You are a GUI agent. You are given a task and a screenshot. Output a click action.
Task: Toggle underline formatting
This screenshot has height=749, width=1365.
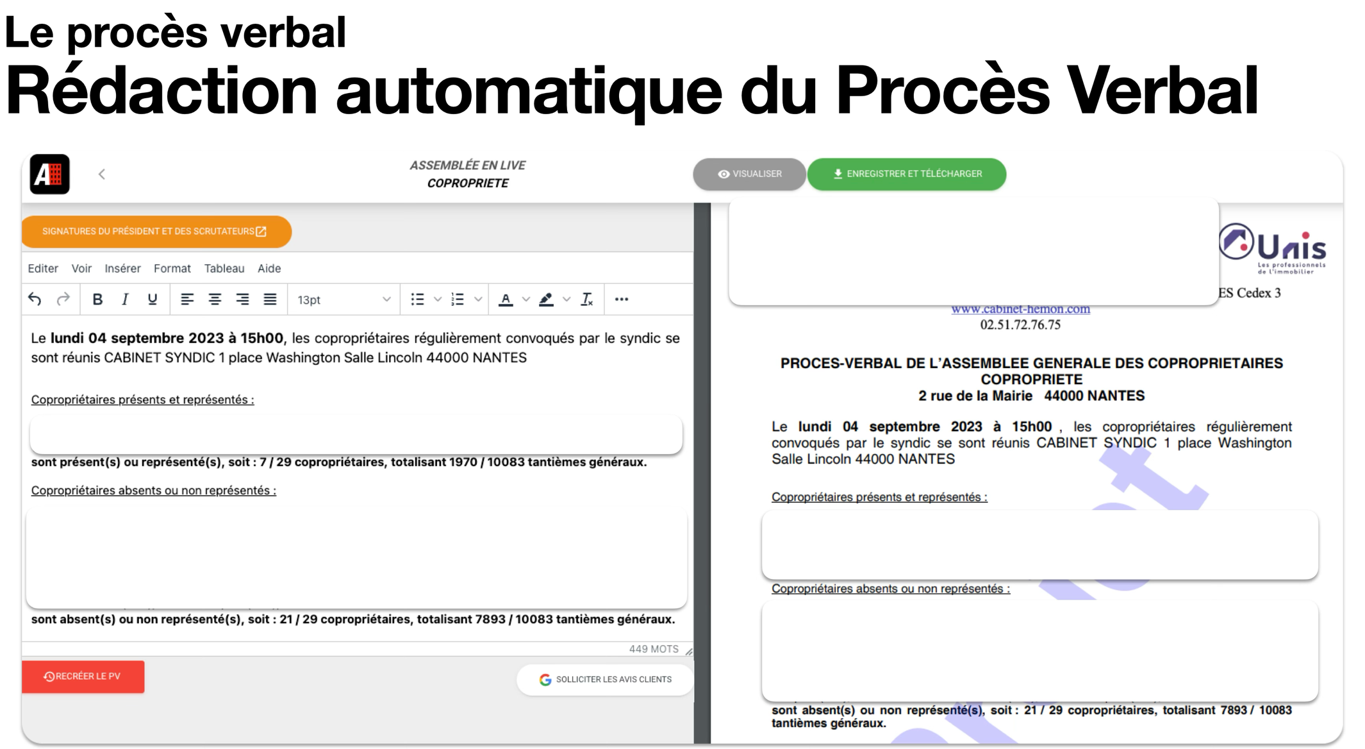(153, 299)
